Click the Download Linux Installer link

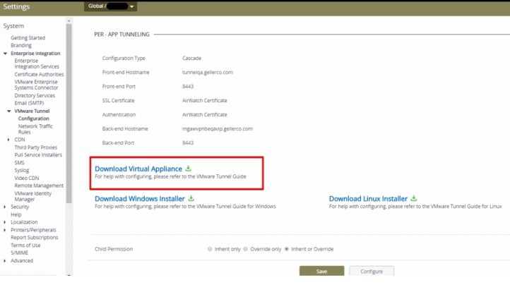pos(368,199)
